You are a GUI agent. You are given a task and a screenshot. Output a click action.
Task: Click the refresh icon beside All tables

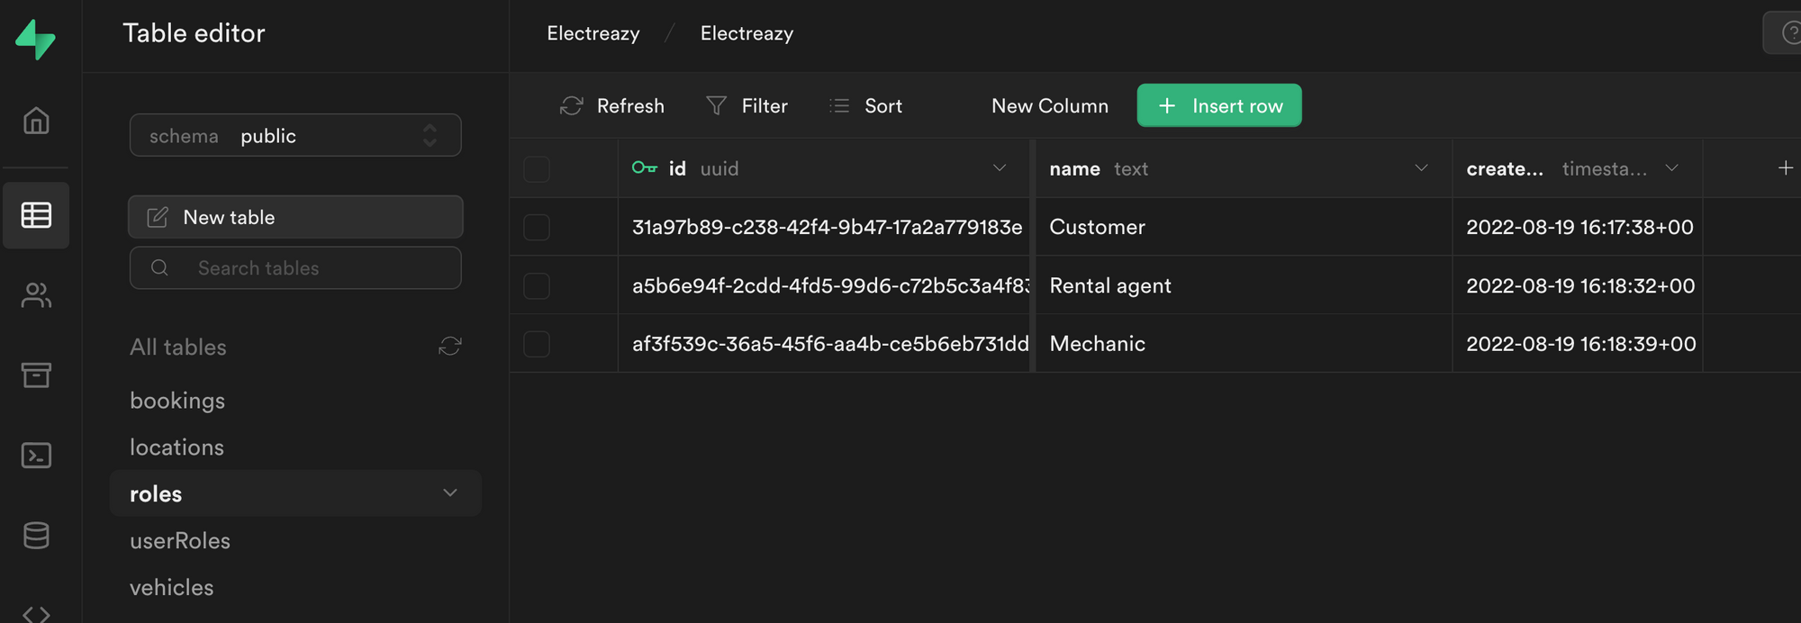[450, 347]
